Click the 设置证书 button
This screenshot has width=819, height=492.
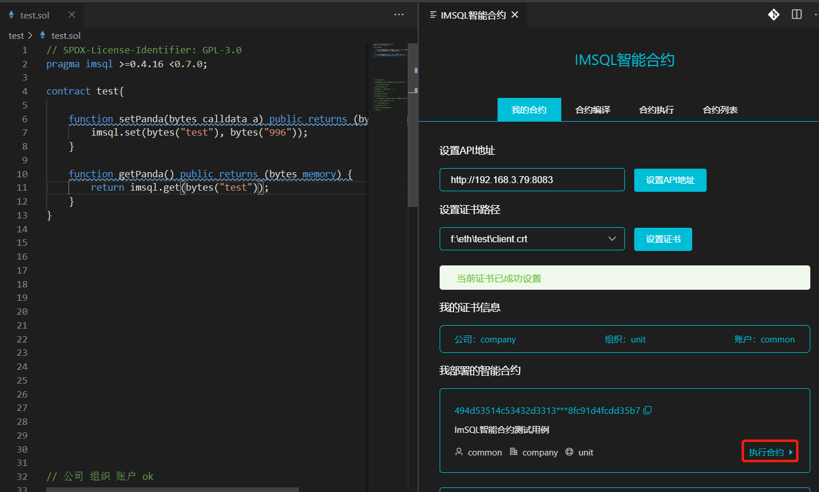[663, 239]
